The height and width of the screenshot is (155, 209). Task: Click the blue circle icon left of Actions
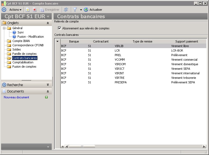tap(4, 10)
